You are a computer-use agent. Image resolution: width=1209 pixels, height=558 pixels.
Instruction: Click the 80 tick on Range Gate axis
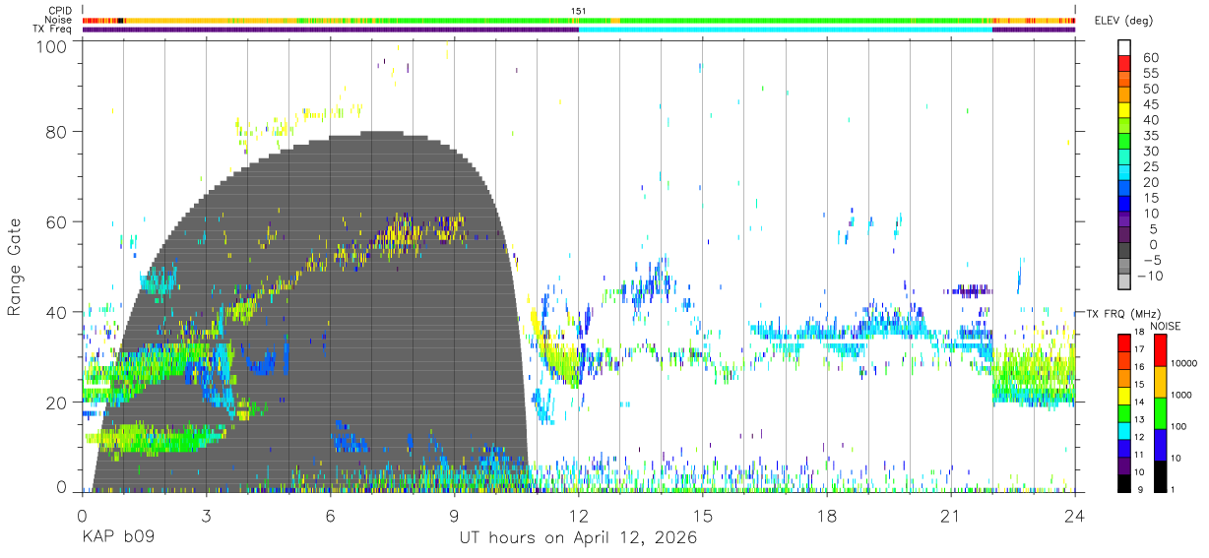57,131
